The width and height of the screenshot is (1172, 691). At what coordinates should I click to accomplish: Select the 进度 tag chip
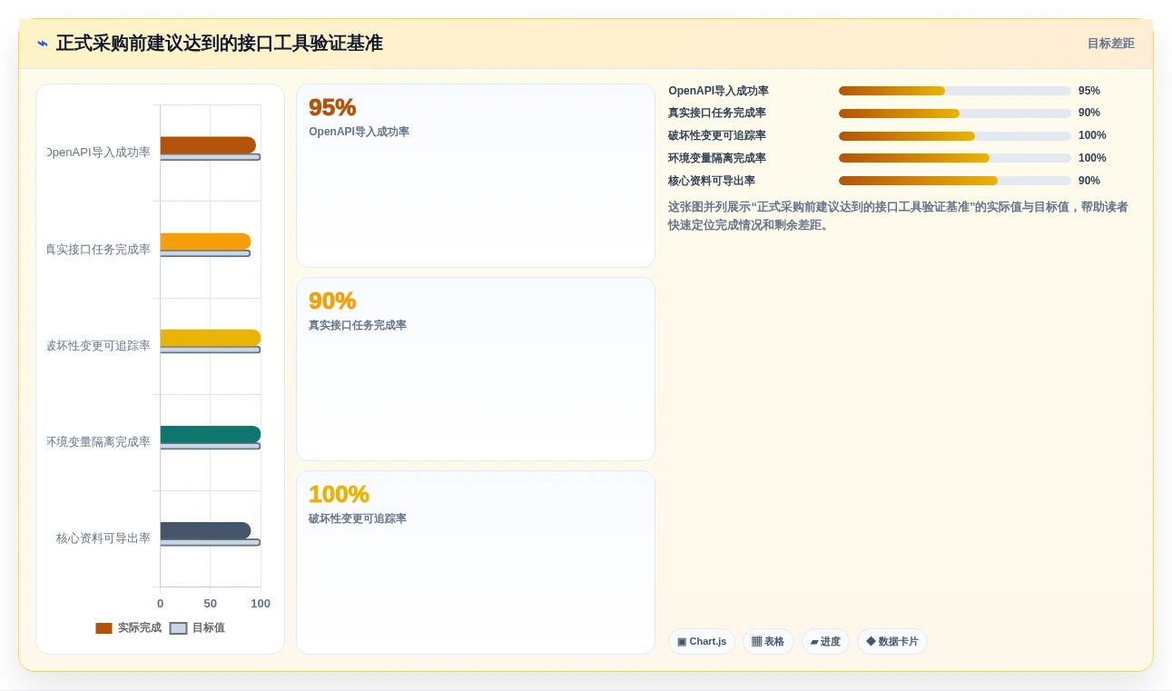tap(825, 642)
